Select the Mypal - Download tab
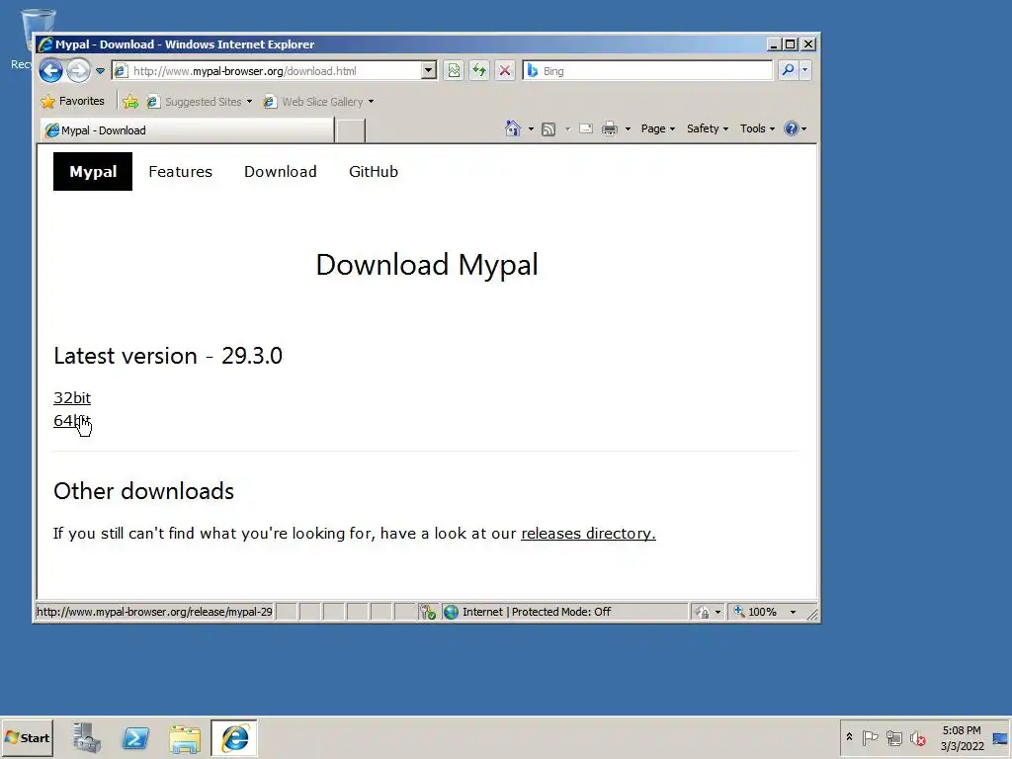 coord(187,130)
